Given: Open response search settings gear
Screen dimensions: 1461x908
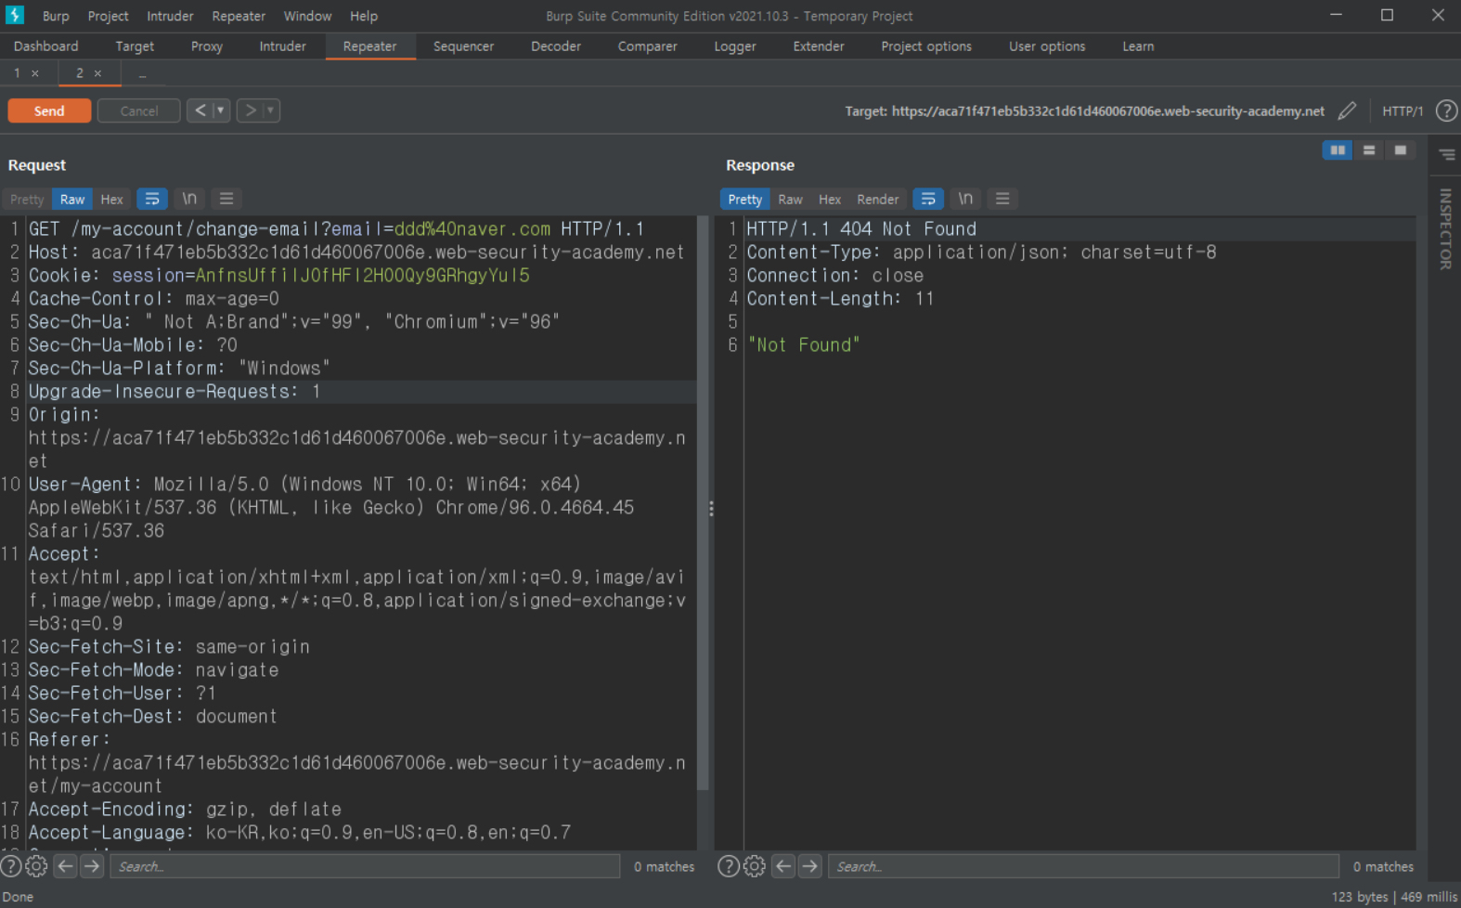Looking at the screenshot, I should click(x=755, y=866).
